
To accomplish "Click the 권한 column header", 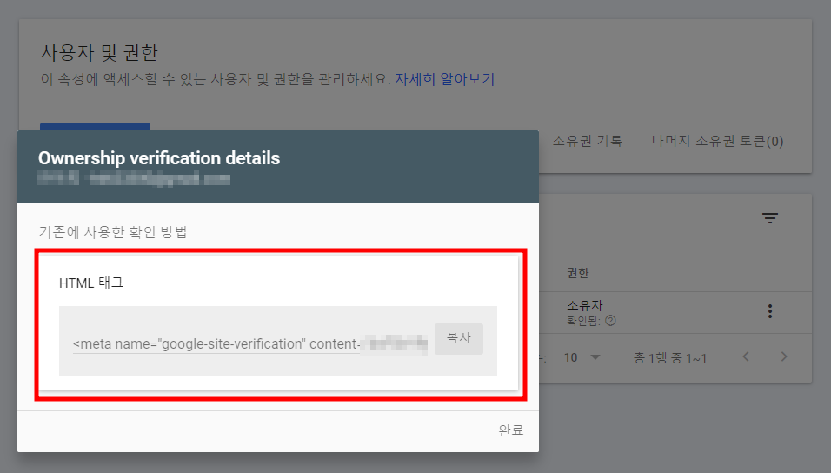I will coord(578,272).
